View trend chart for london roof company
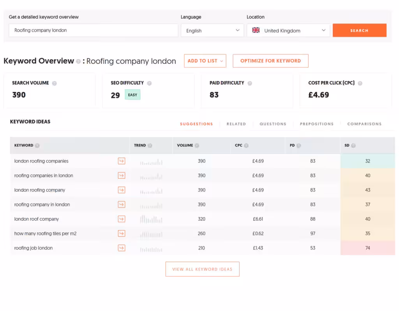 click(x=151, y=219)
